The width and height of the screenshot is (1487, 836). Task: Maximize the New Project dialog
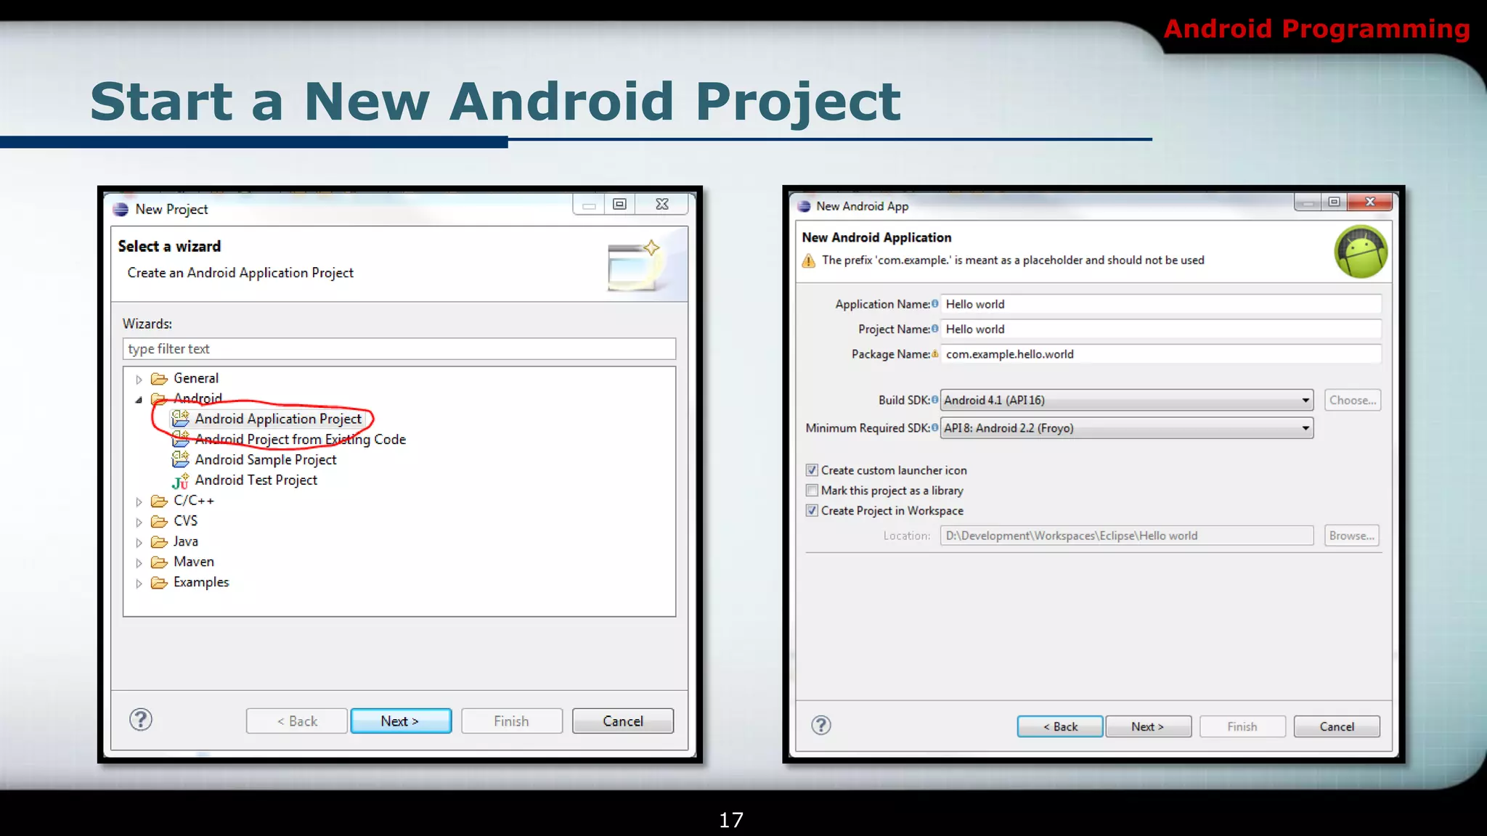pyautogui.click(x=619, y=205)
